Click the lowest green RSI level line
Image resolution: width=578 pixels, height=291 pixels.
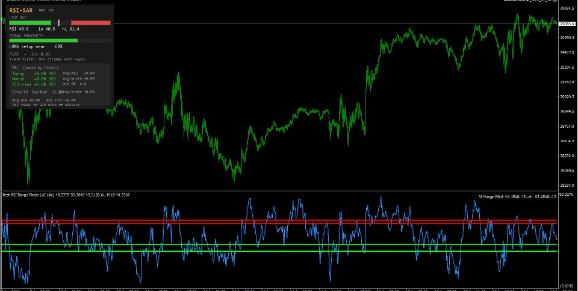(279, 251)
